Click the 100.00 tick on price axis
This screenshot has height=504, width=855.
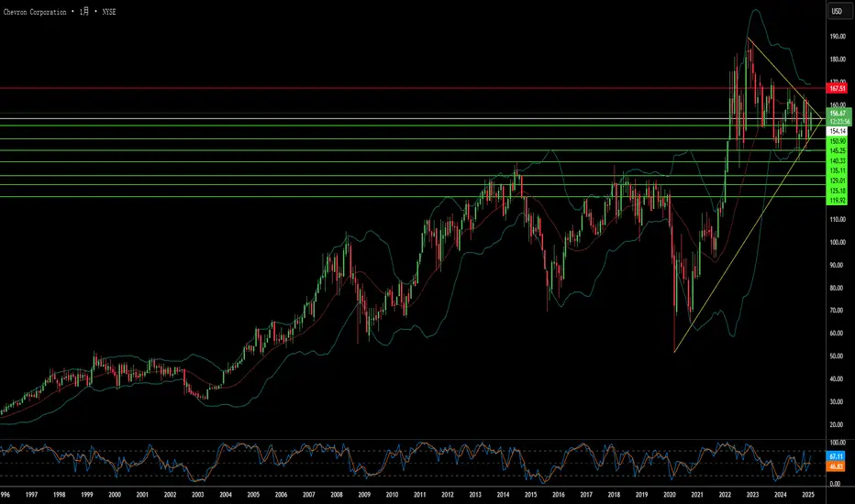837,243
